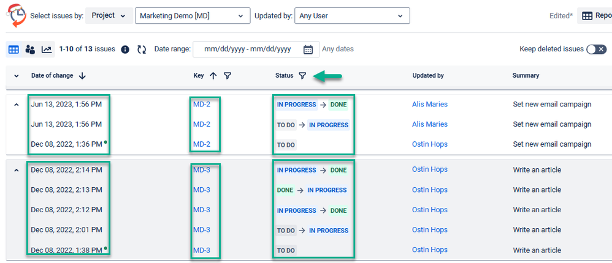Screen dimensions: 612x263
Task: Click the Report button grid icon
Action: tap(587, 15)
